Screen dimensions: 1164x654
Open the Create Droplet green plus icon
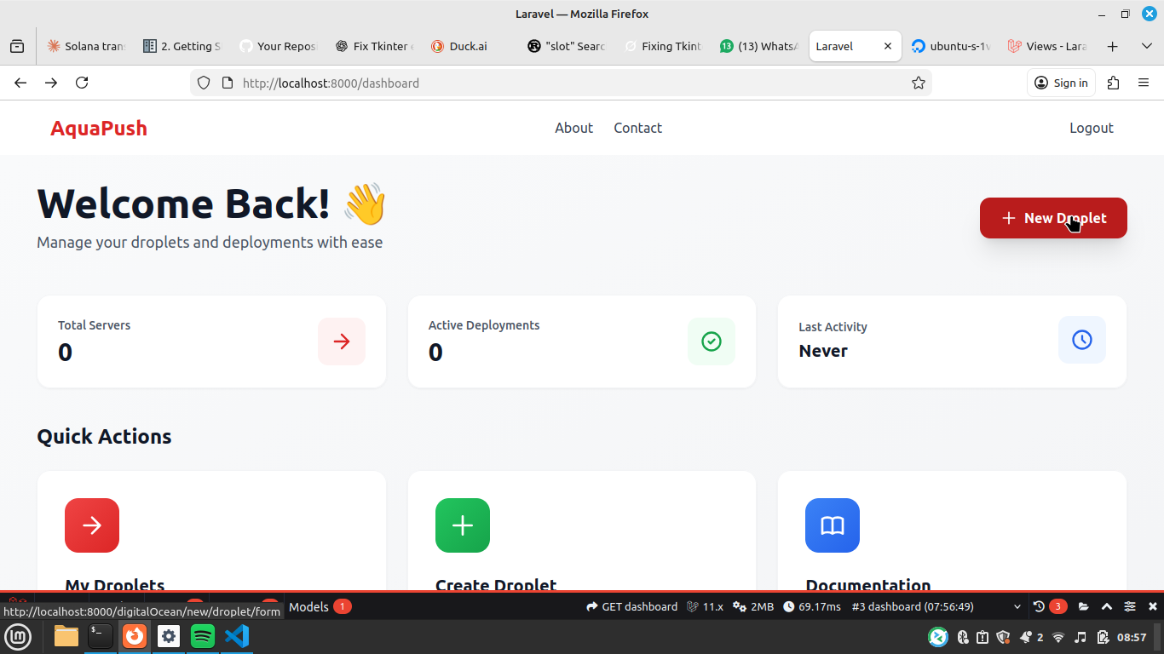click(x=462, y=525)
